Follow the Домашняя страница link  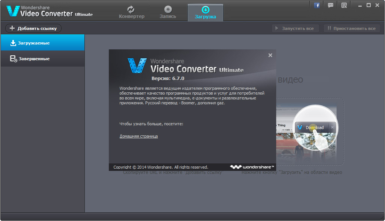pos(138,136)
